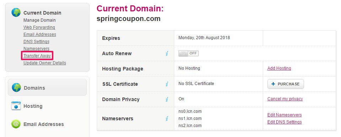Click the expiry date Monday, 20th August 2018
Viewport: 341px width, 137px height.
(204, 38)
